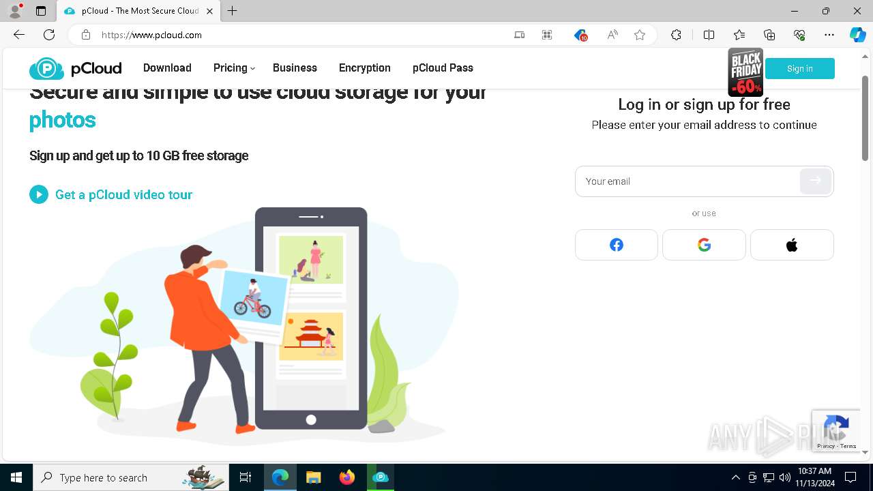
Task: Launch Firefox from taskbar
Action: coord(347,477)
